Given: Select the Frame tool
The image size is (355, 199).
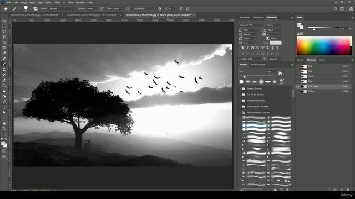Looking at the screenshot, I should (4, 48).
